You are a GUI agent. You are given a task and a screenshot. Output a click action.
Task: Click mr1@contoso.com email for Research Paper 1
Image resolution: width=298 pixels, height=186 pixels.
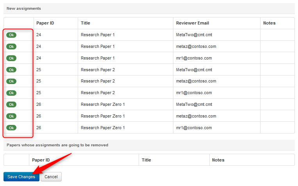(194, 58)
